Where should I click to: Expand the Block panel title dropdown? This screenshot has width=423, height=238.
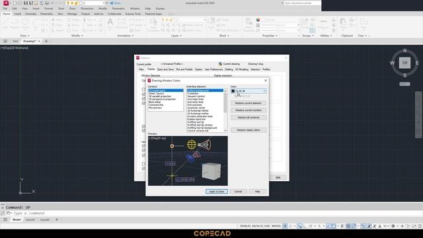(x=224, y=36)
